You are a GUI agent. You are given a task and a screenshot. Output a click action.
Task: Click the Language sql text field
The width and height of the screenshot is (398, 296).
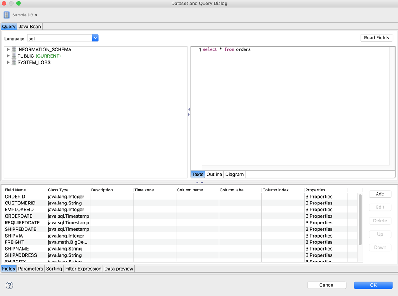(60, 38)
